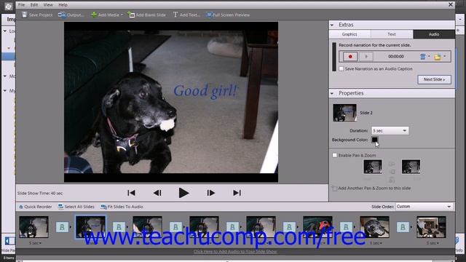466x262 pixels.
Task: Play the recorded narration
Action: point(366,57)
